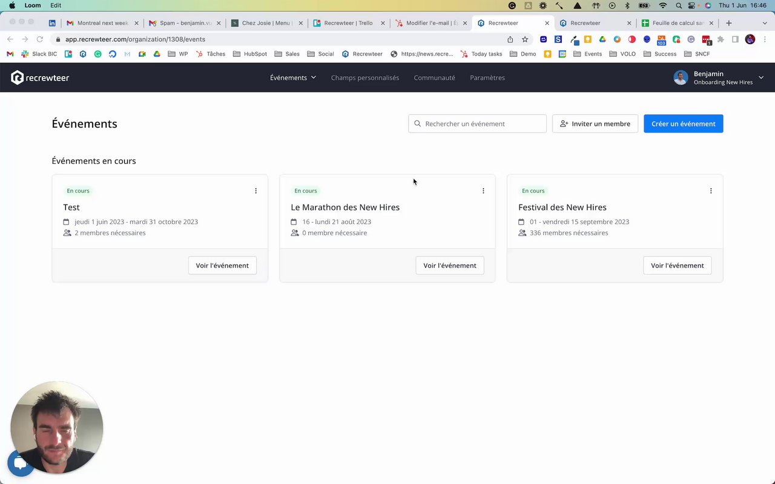This screenshot has width=775, height=484.
Task: Click the Wi-Fi icon in menu bar
Action: tap(663, 5)
